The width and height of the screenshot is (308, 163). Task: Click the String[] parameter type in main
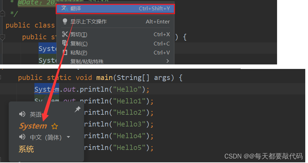coord(133,78)
